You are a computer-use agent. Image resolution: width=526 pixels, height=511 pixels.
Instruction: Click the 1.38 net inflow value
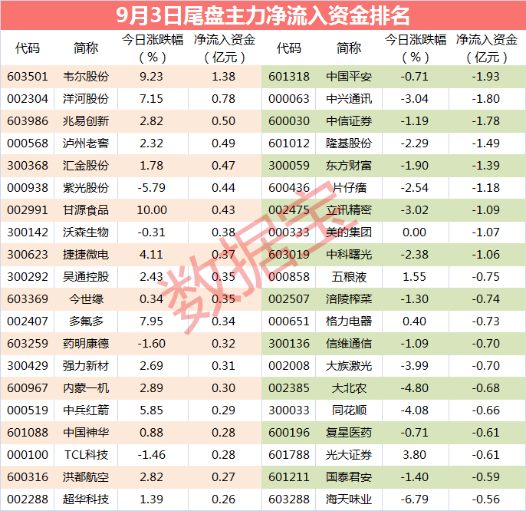(223, 77)
